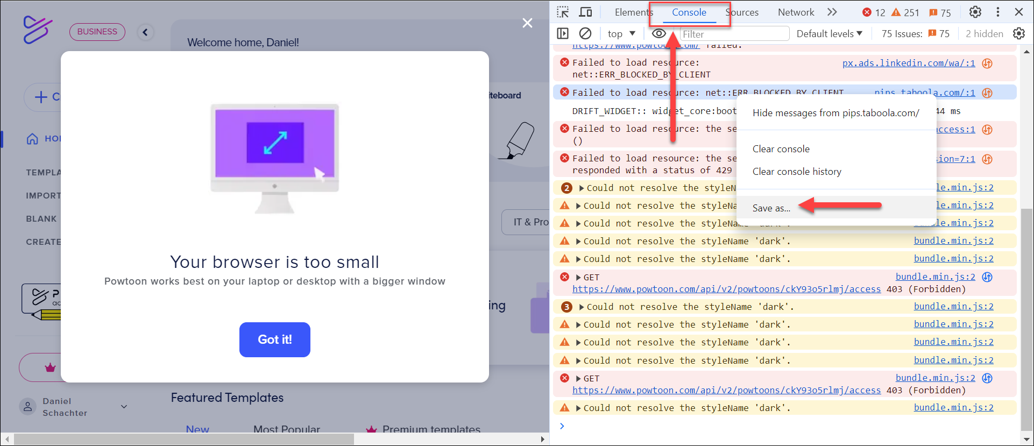The image size is (1034, 446).
Task: Click the circled 2 count badge
Action: click(x=566, y=188)
